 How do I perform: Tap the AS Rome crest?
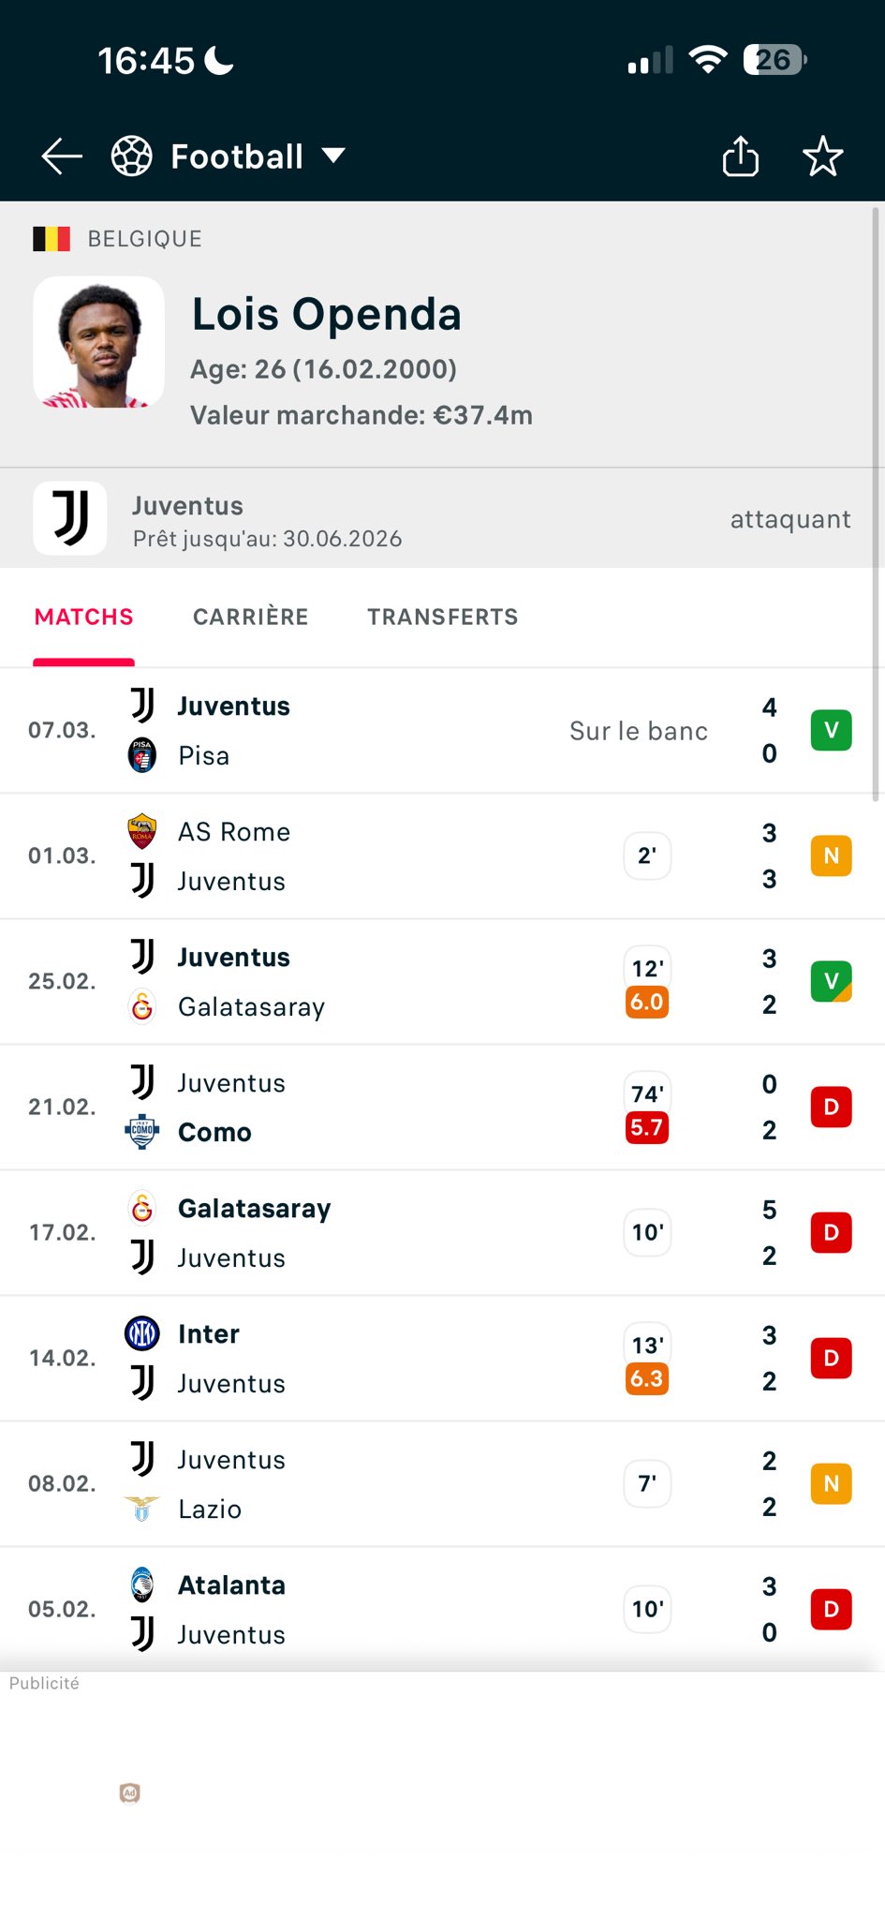pos(142,831)
